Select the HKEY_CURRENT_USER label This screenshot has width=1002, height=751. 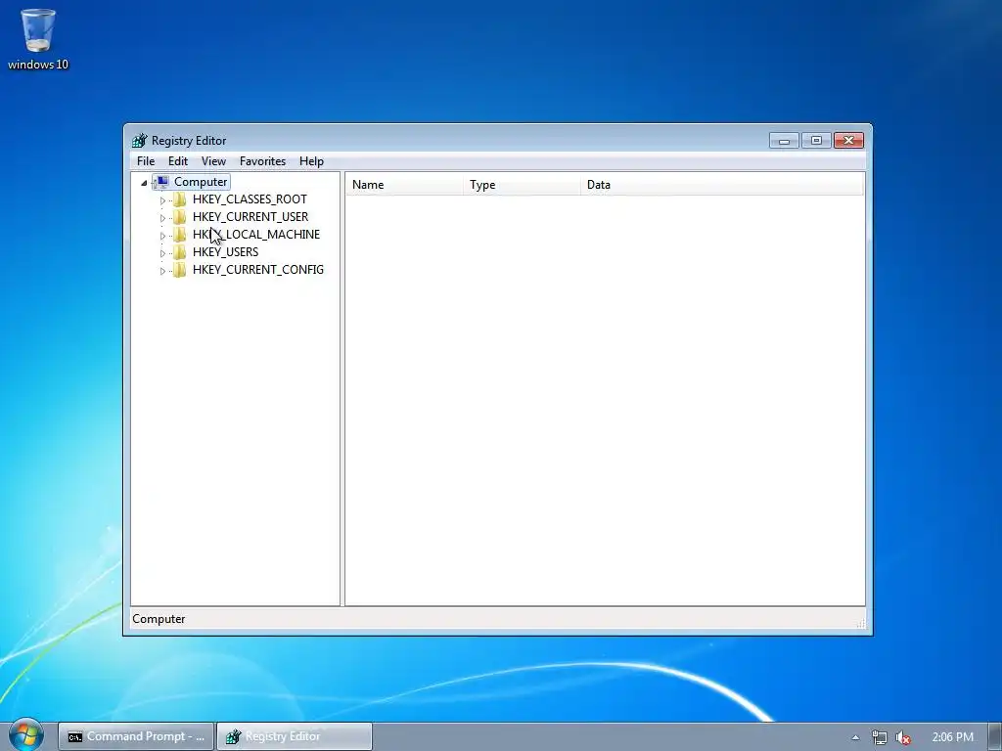point(250,217)
